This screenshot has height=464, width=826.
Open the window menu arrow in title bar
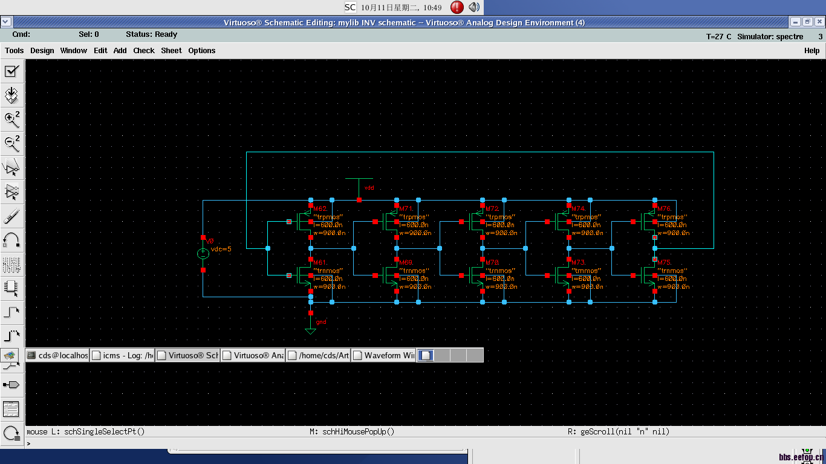click(6, 22)
